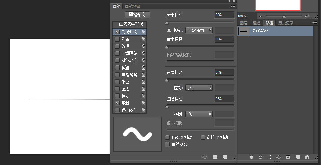The image size is (321, 165).
Task: Click 大小抖动 percentage field
Action: point(224,15)
